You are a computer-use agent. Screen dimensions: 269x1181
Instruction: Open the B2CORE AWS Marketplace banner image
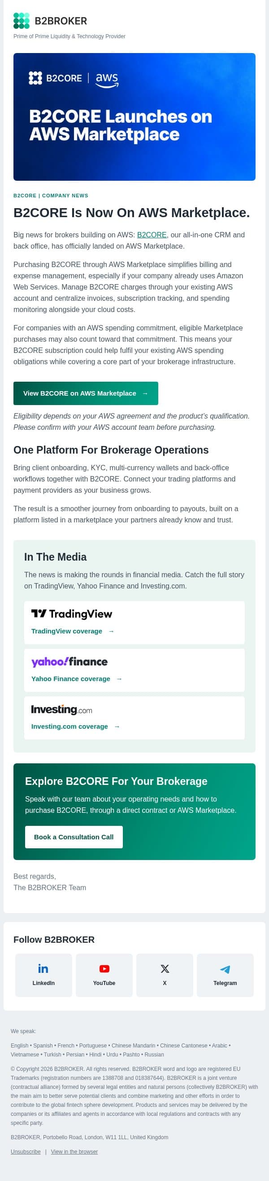coord(134,117)
